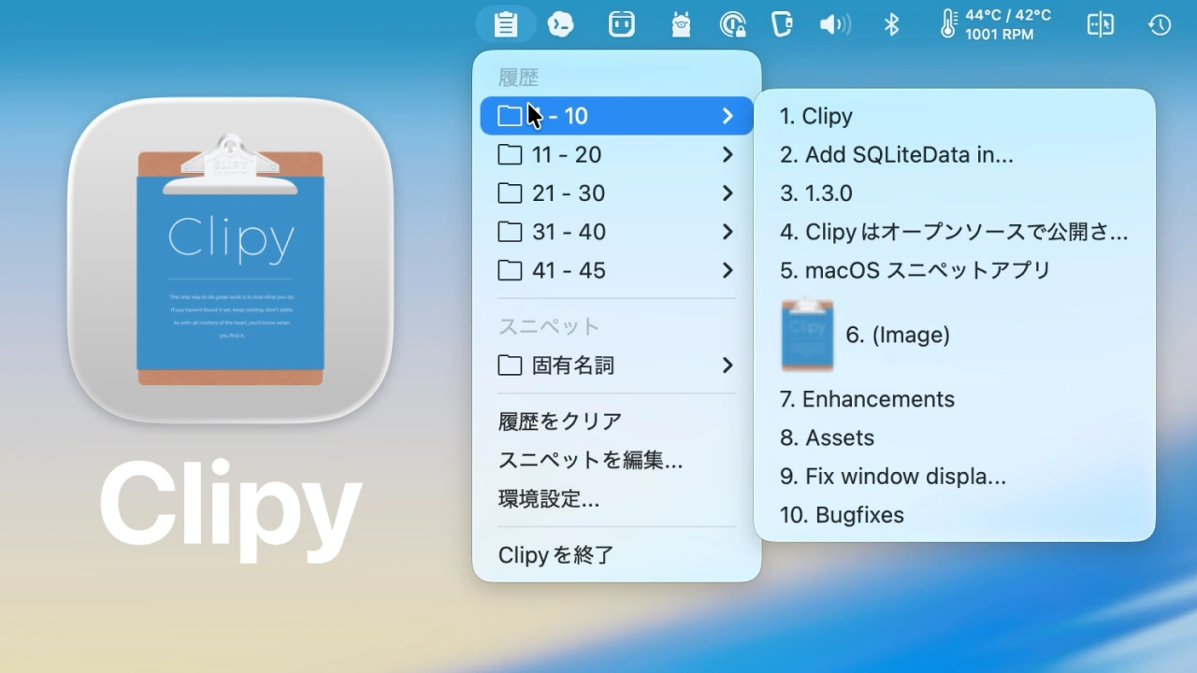Click the thermometer temperature icon
Image resolution: width=1197 pixels, height=673 pixels.
[x=947, y=24]
